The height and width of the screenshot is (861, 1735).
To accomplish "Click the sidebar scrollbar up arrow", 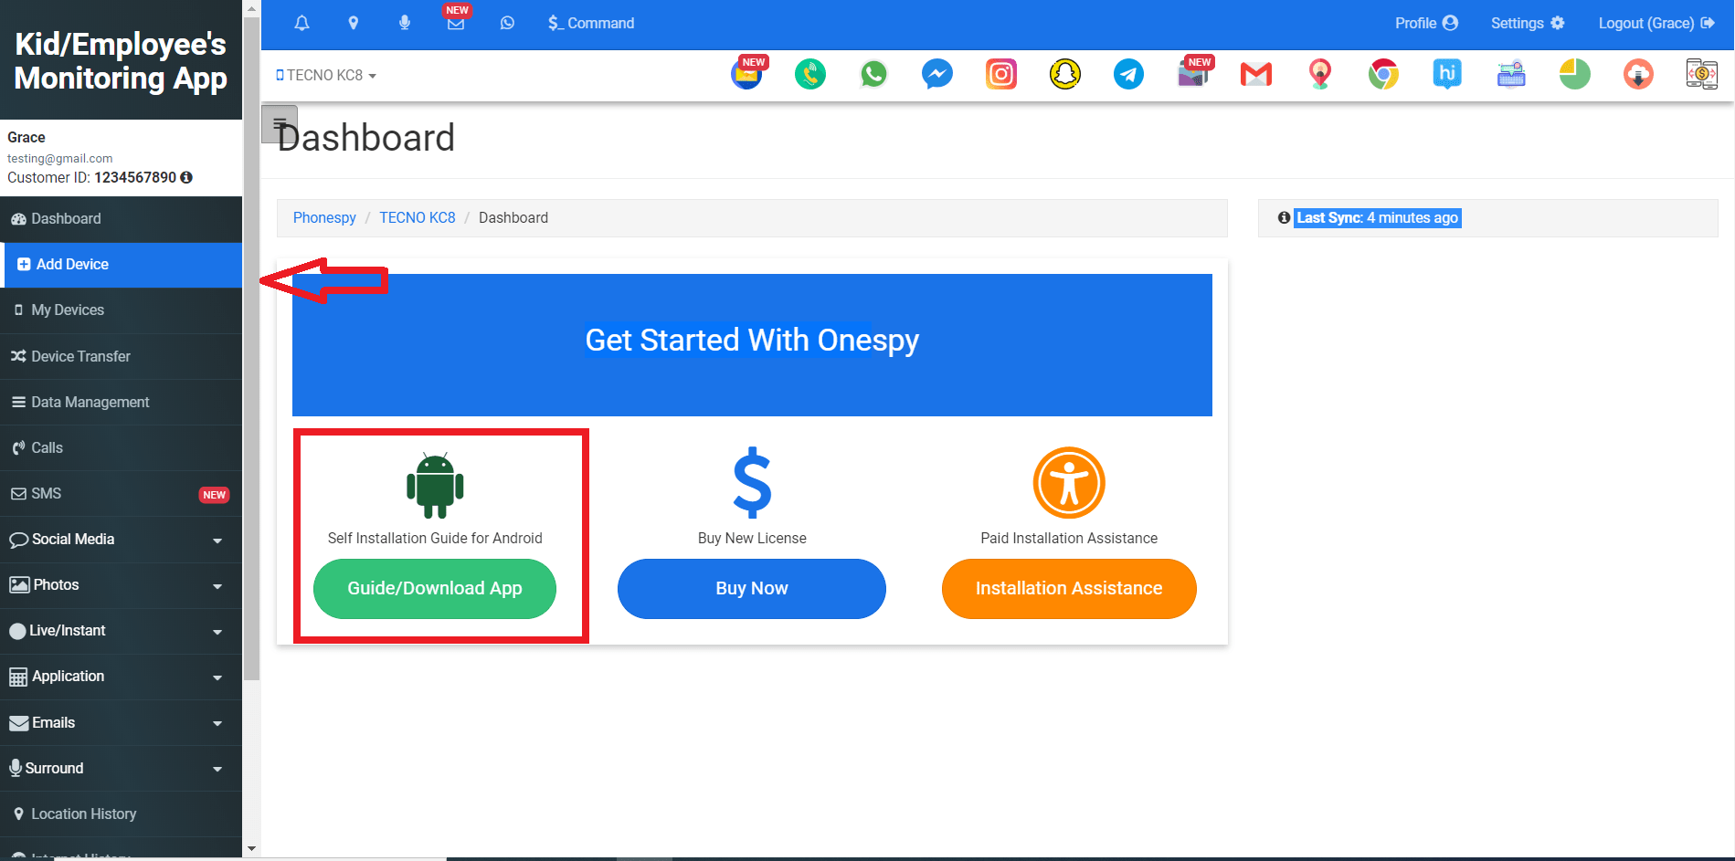I will 252,7.
